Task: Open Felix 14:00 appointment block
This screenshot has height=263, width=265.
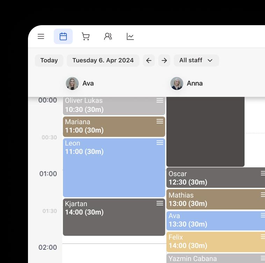Action: 210,242
